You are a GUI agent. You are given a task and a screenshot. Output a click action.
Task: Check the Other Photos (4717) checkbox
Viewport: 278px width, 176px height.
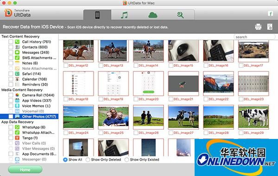11,116
